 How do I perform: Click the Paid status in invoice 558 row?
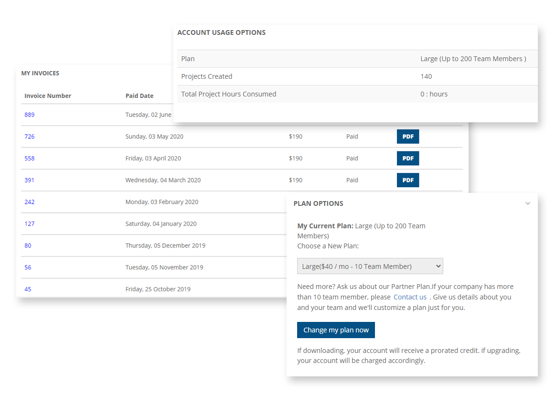point(352,158)
